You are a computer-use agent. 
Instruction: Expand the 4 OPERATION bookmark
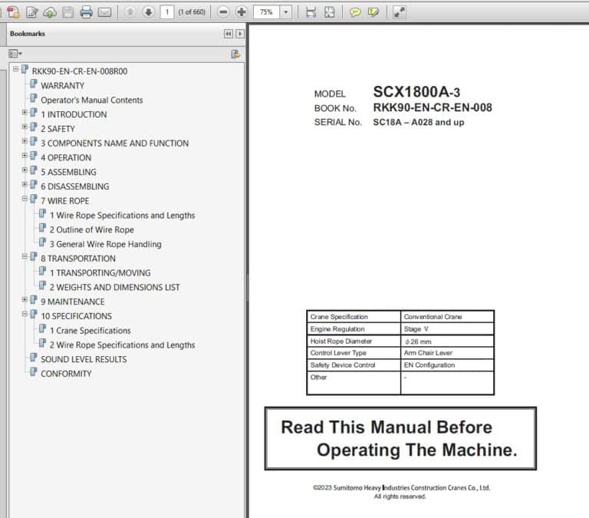point(25,156)
